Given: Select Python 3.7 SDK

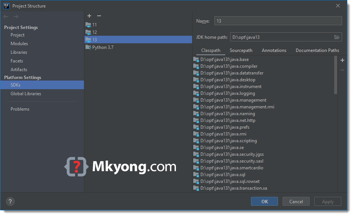Looking at the screenshot, I should pos(138,47).
